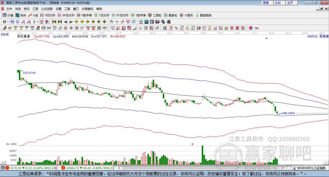Viewport: 329px width, 177px height.
Task: Click the Tp=291.7156 indicator value
Action: click(42, 37)
